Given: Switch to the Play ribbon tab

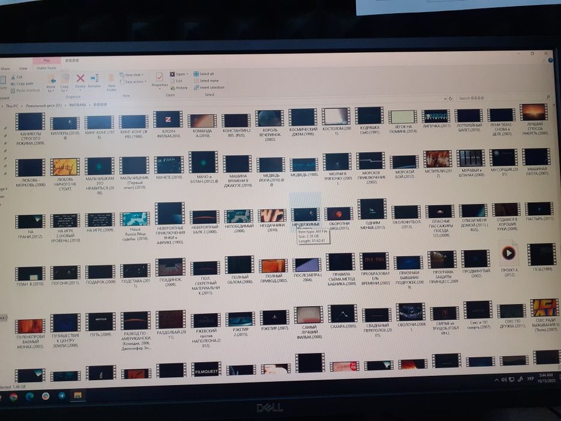Looking at the screenshot, I should tap(47, 61).
